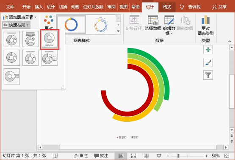Click the Chart Elements plus icon
Image resolution: width=235 pixels, height=160 pixels.
coord(208,50)
